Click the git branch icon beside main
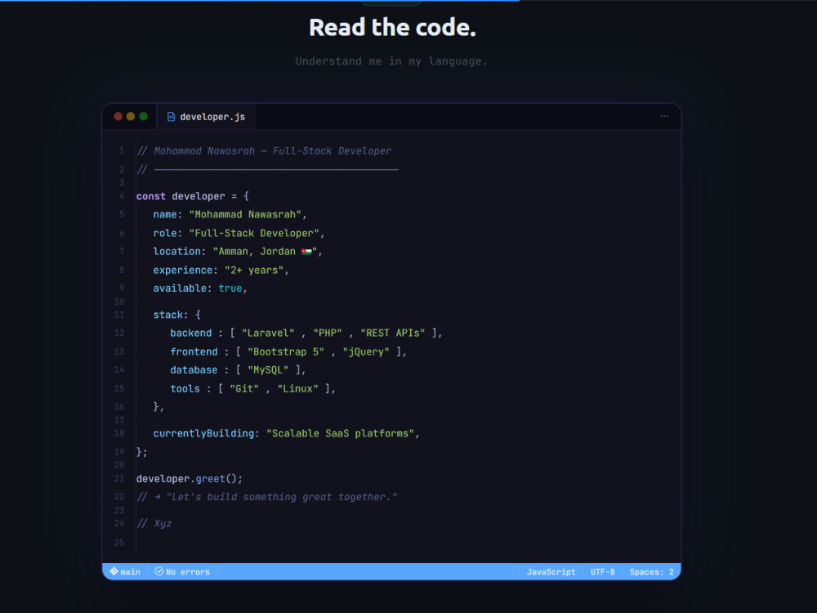This screenshot has height=613, width=817. [114, 571]
